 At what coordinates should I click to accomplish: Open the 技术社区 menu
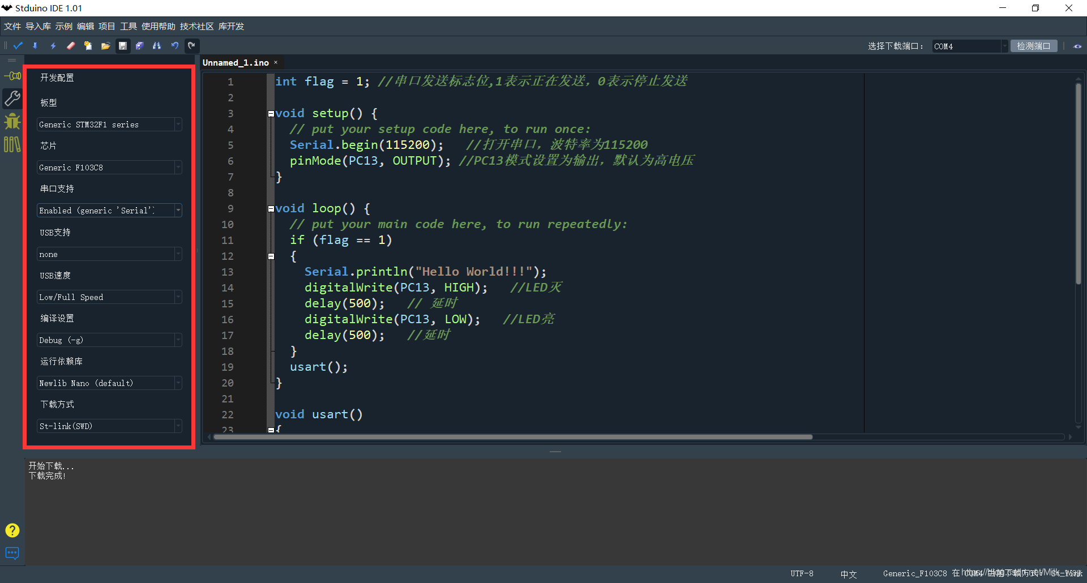pos(197,27)
